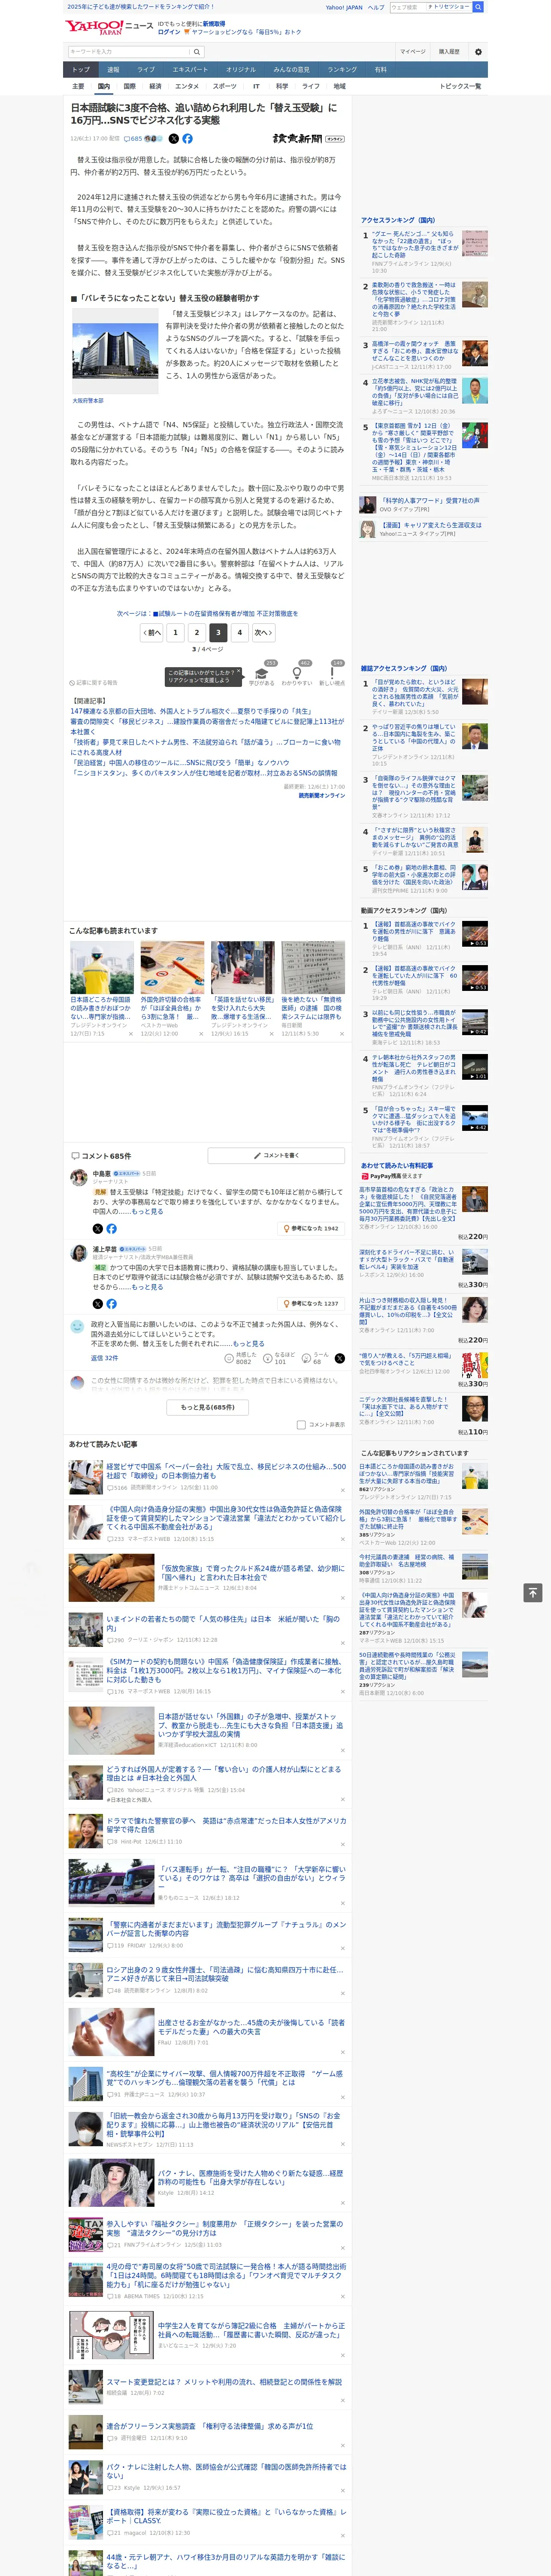This screenshot has height=2576, width=551.
Task: Click the Yahoo! JAPAN news logo
Action: tap(110, 27)
